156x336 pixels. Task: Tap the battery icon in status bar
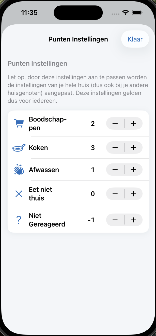[x=137, y=12]
